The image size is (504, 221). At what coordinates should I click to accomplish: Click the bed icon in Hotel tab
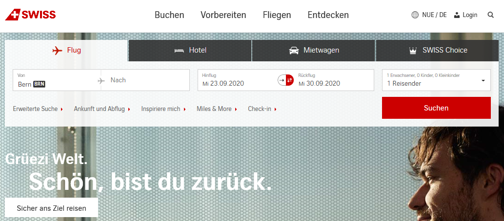click(x=179, y=50)
